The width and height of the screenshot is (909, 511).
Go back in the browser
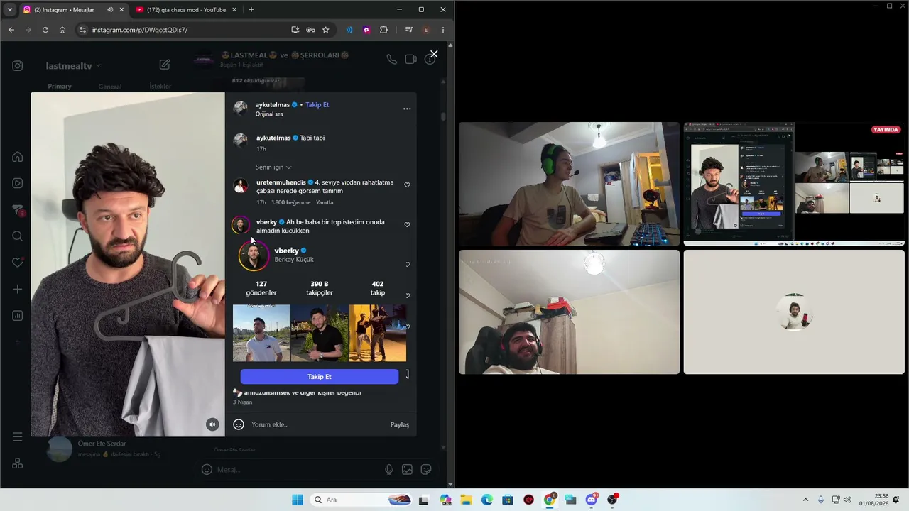11,30
